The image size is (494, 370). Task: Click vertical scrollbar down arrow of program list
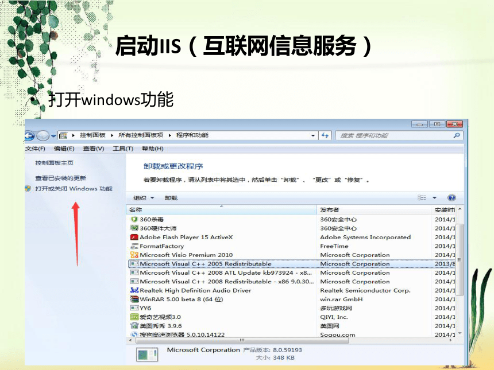click(x=460, y=333)
